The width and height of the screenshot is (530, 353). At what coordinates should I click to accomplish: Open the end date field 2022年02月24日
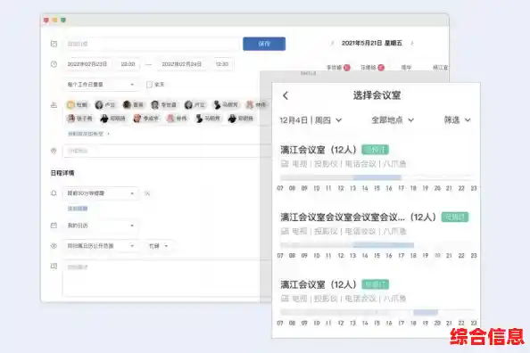pos(181,64)
